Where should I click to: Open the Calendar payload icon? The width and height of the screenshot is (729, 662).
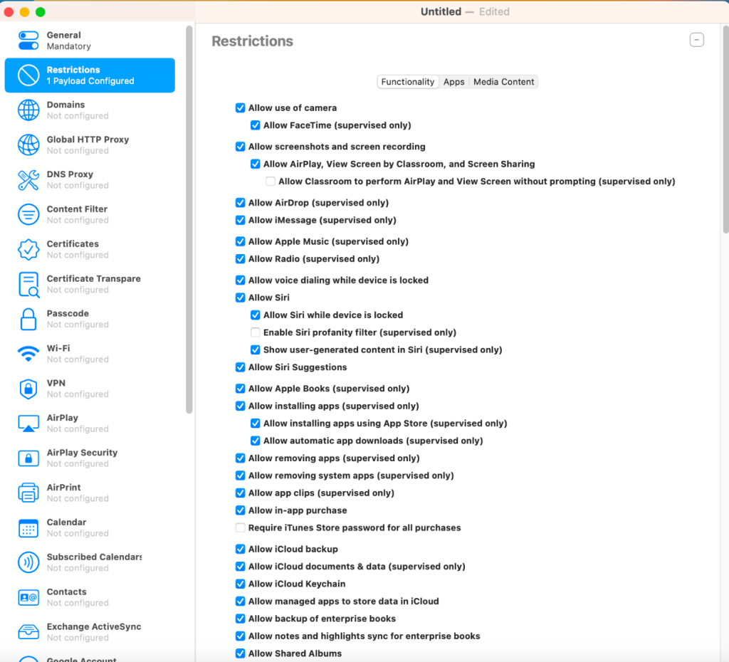coord(28,527)
